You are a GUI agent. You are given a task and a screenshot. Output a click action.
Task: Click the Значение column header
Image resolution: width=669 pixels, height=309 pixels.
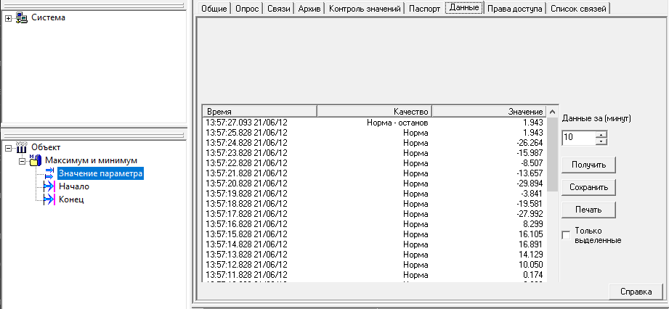[x=489, y=111]
